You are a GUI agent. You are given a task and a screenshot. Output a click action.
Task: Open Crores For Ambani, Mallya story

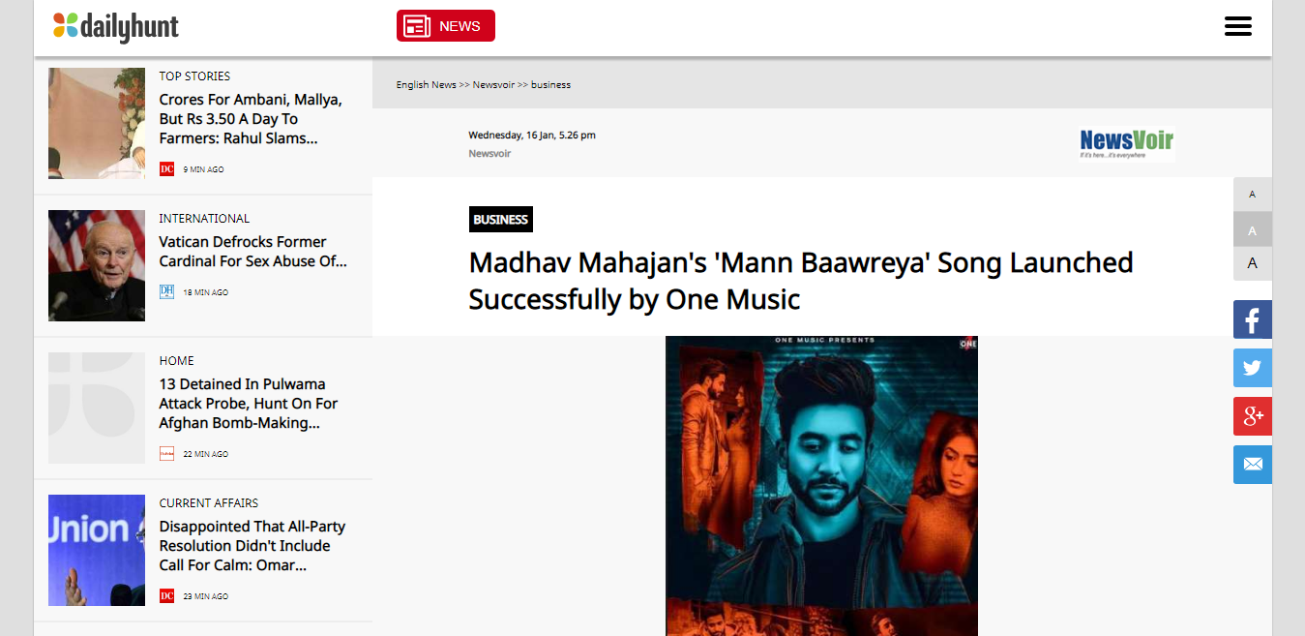tap(251, 119)
